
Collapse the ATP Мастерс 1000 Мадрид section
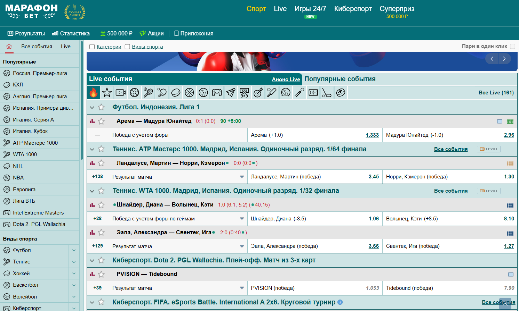tap(92, 149)
